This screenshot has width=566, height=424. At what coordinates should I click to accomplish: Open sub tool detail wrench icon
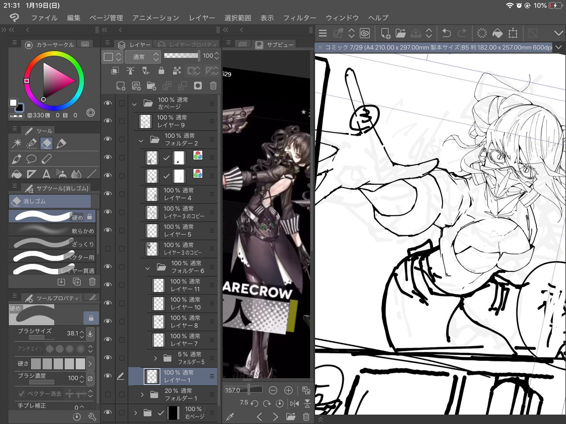[92, 416]
